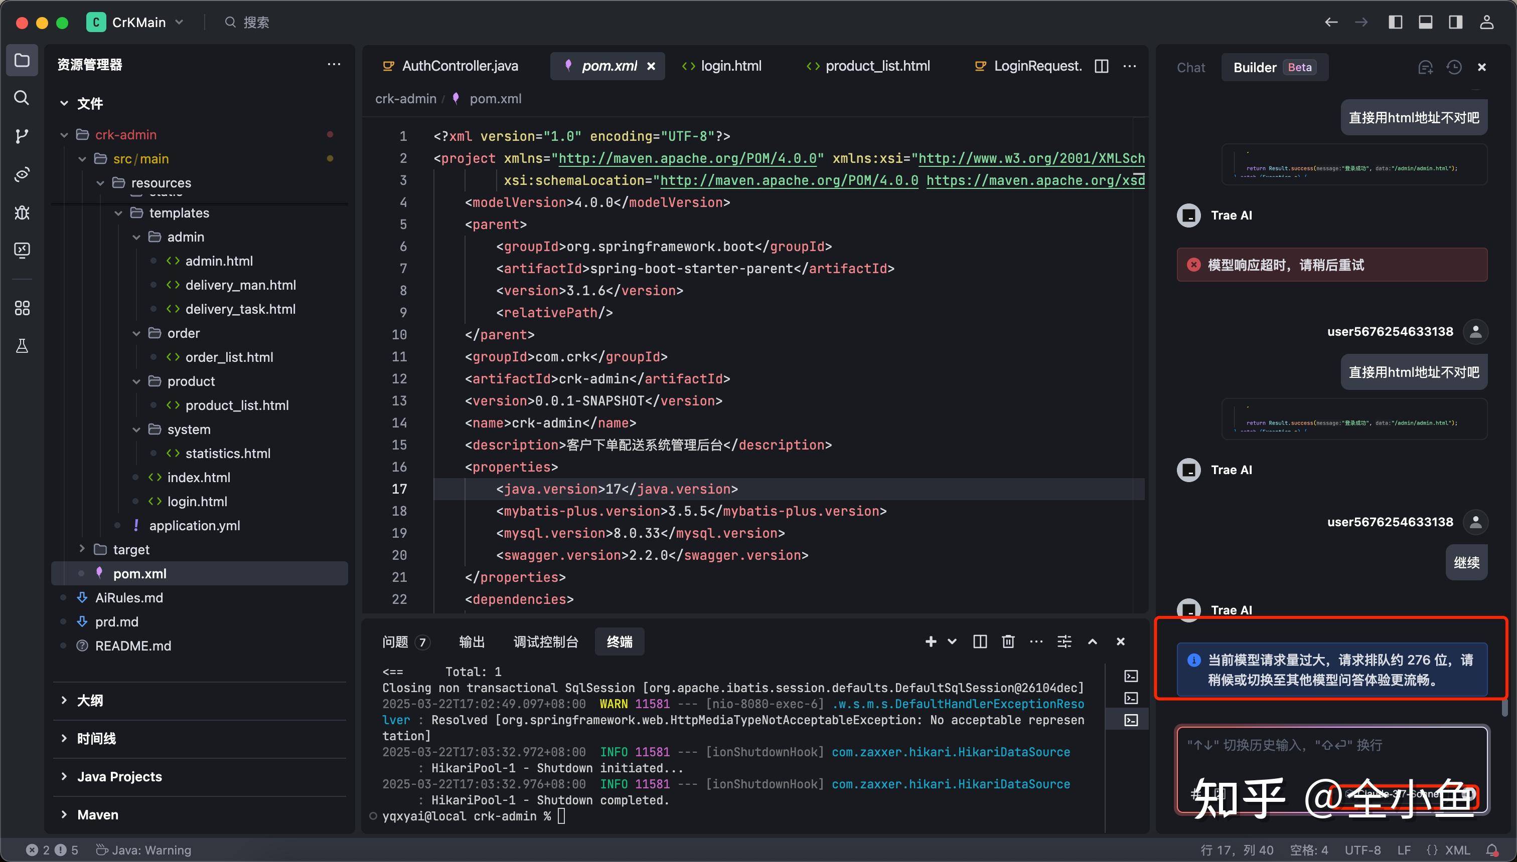Switch to the login.html editor tab
This screenshot has height=862, width=1517.
pos(722,66)
